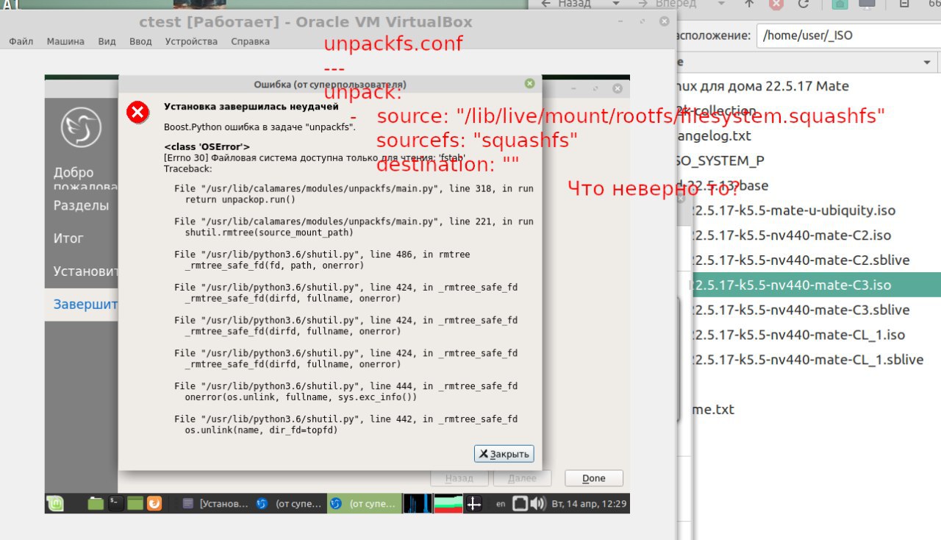
Task: Open the Ввод menu in VirtualBox
Action: [x=140, y=41]
